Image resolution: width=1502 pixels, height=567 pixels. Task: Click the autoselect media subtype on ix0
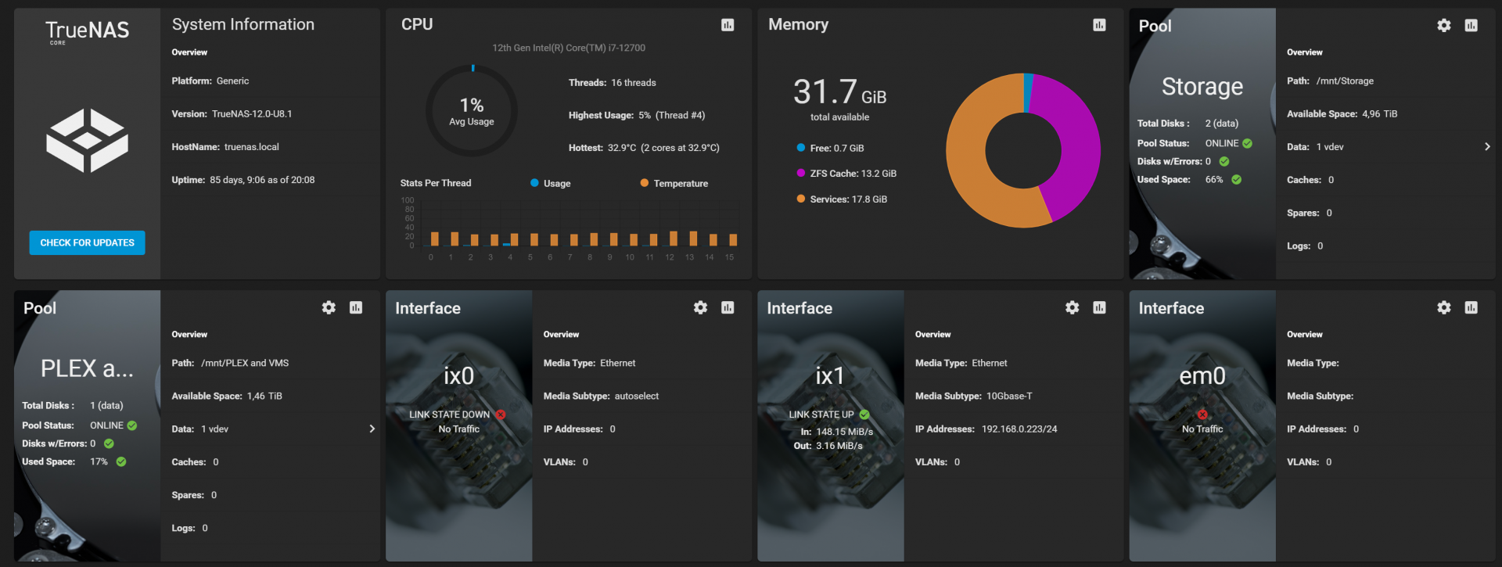point(637,397)
